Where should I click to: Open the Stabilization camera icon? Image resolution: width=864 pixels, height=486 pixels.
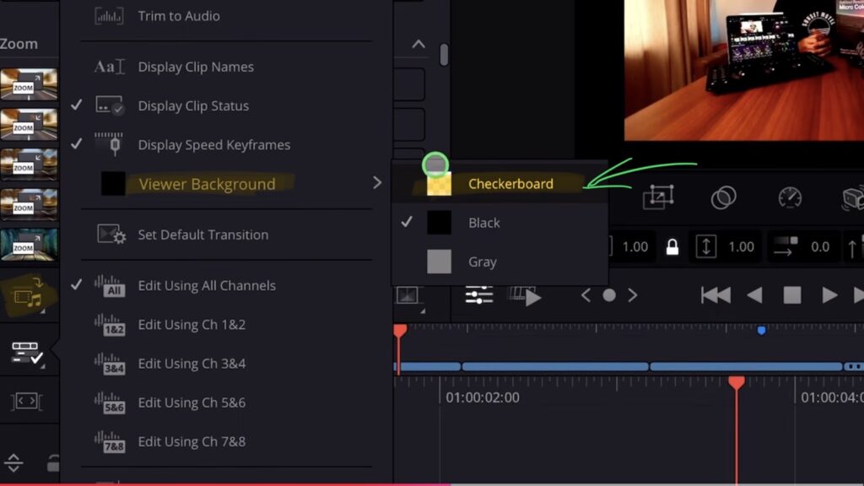pyautogui.click(x=855, y=195)
